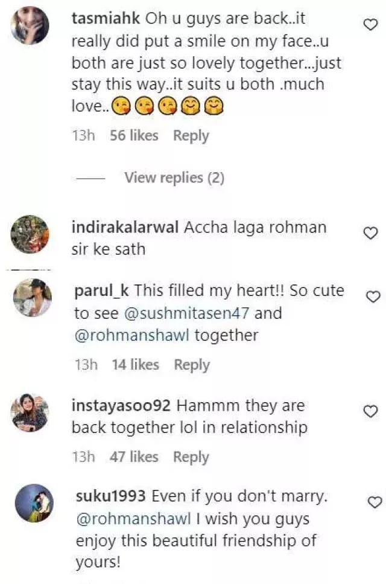Open indirakalarwal's profile avatar
The image size is (386, 584).
click(30, 234)
